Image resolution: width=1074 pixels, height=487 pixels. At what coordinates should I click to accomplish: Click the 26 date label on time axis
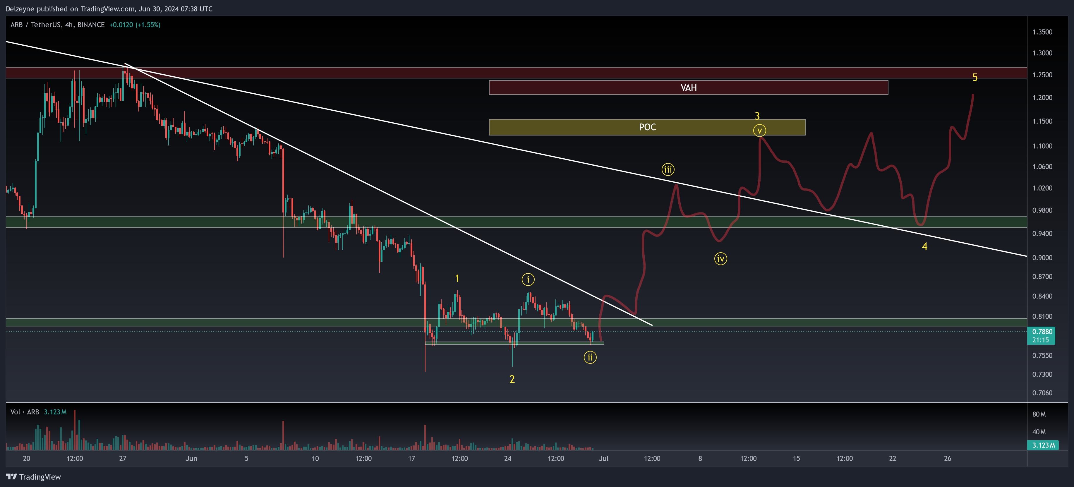point(947,458)
